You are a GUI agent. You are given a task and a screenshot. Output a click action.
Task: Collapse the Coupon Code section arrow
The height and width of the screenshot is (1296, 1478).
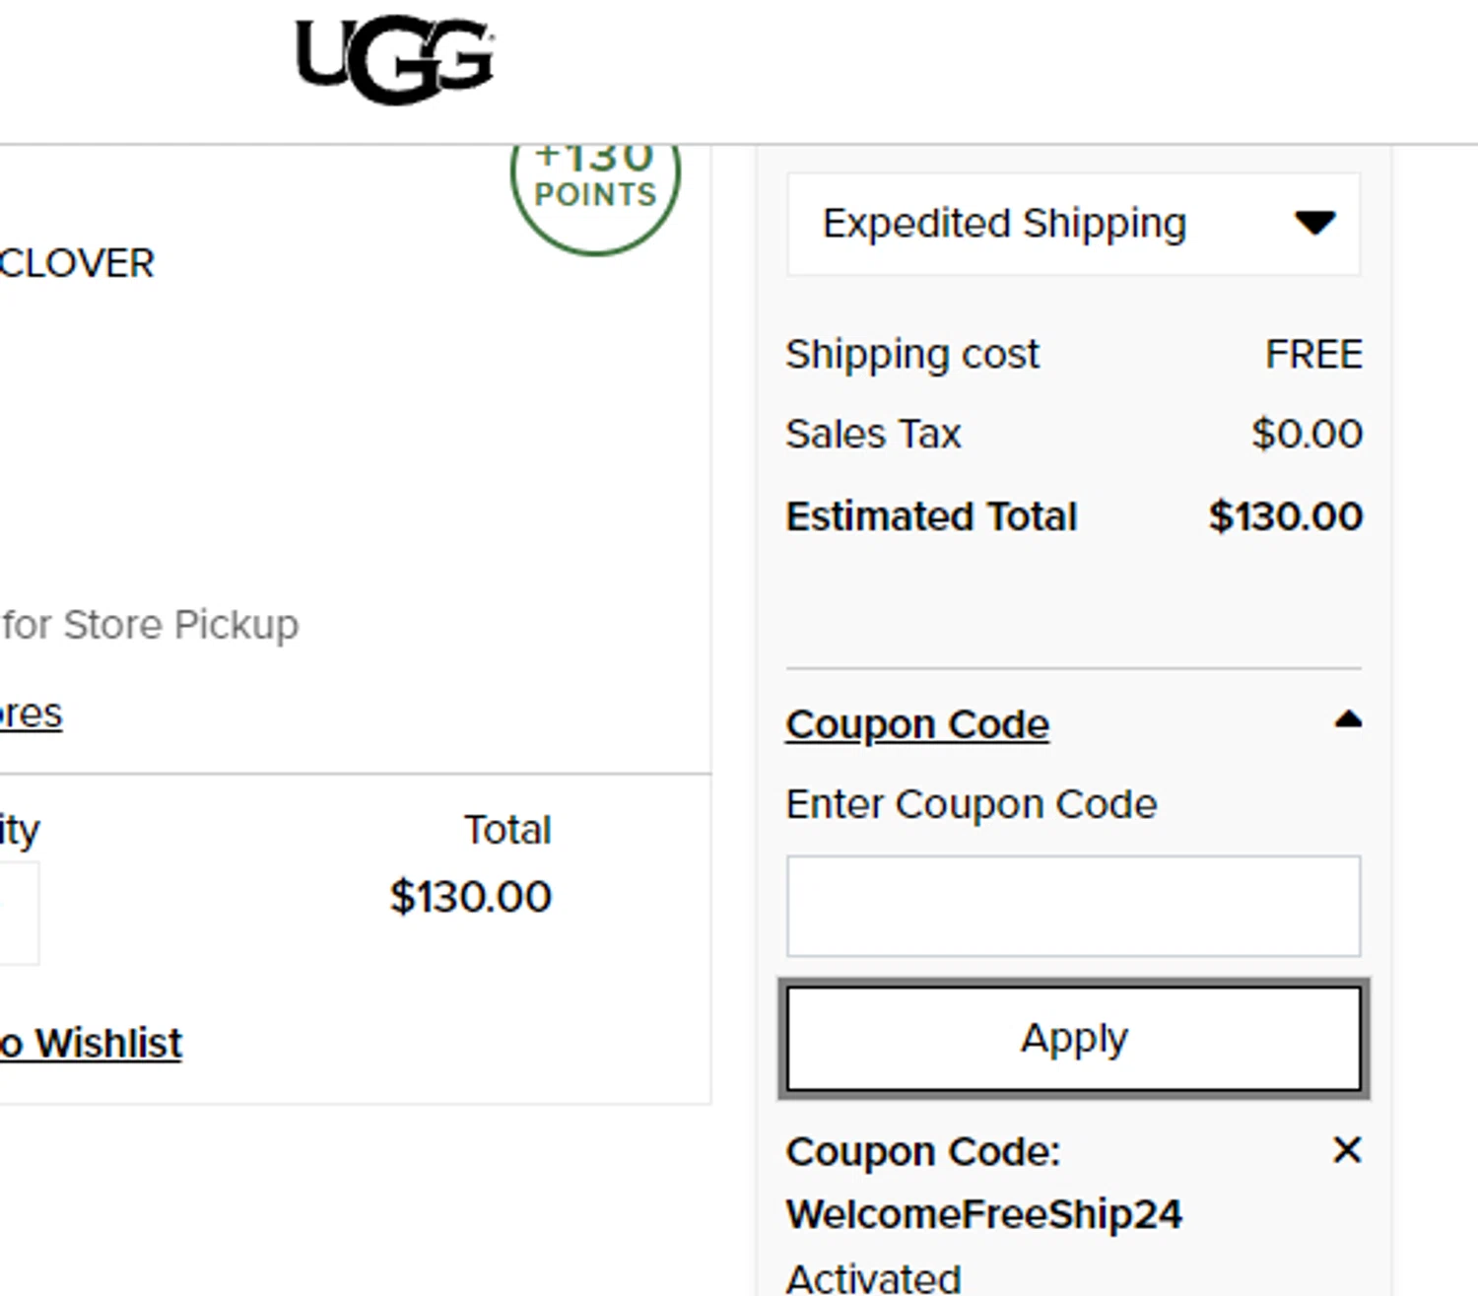pos(1348,719)
